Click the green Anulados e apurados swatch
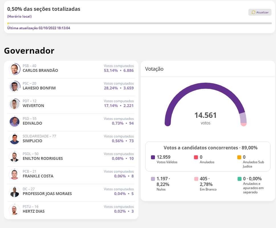The image size is (276, 228). (x=239, y=179)
